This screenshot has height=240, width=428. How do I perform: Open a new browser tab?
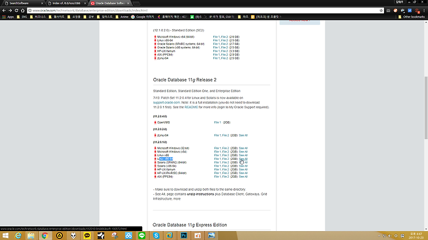[x=137, y=4]
